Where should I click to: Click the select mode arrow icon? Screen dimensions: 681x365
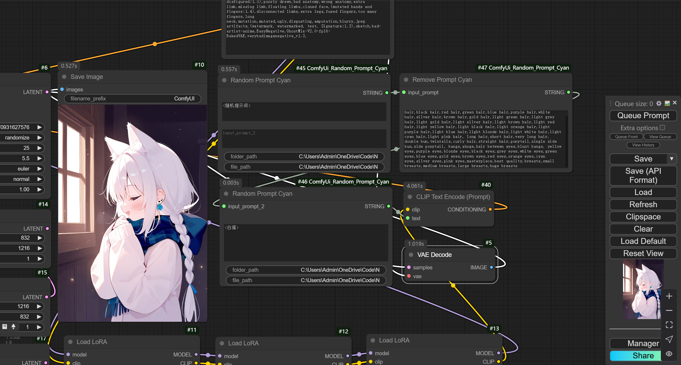(x=669, y=339)
